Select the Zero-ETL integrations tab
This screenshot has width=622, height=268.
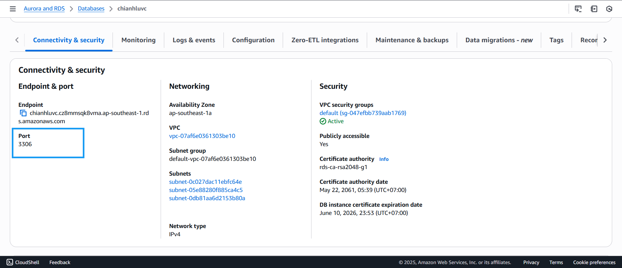click(x=325, y=40)
